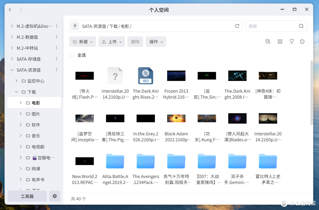Select the [周处除三害].The.Pig video

tap(115, 118)
